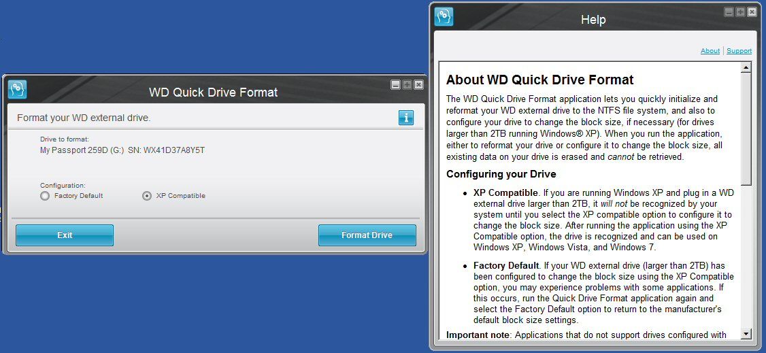Maximize the WD Quick Drive Format window
Screen dimensions: 766x353
[x=407, y=85]
